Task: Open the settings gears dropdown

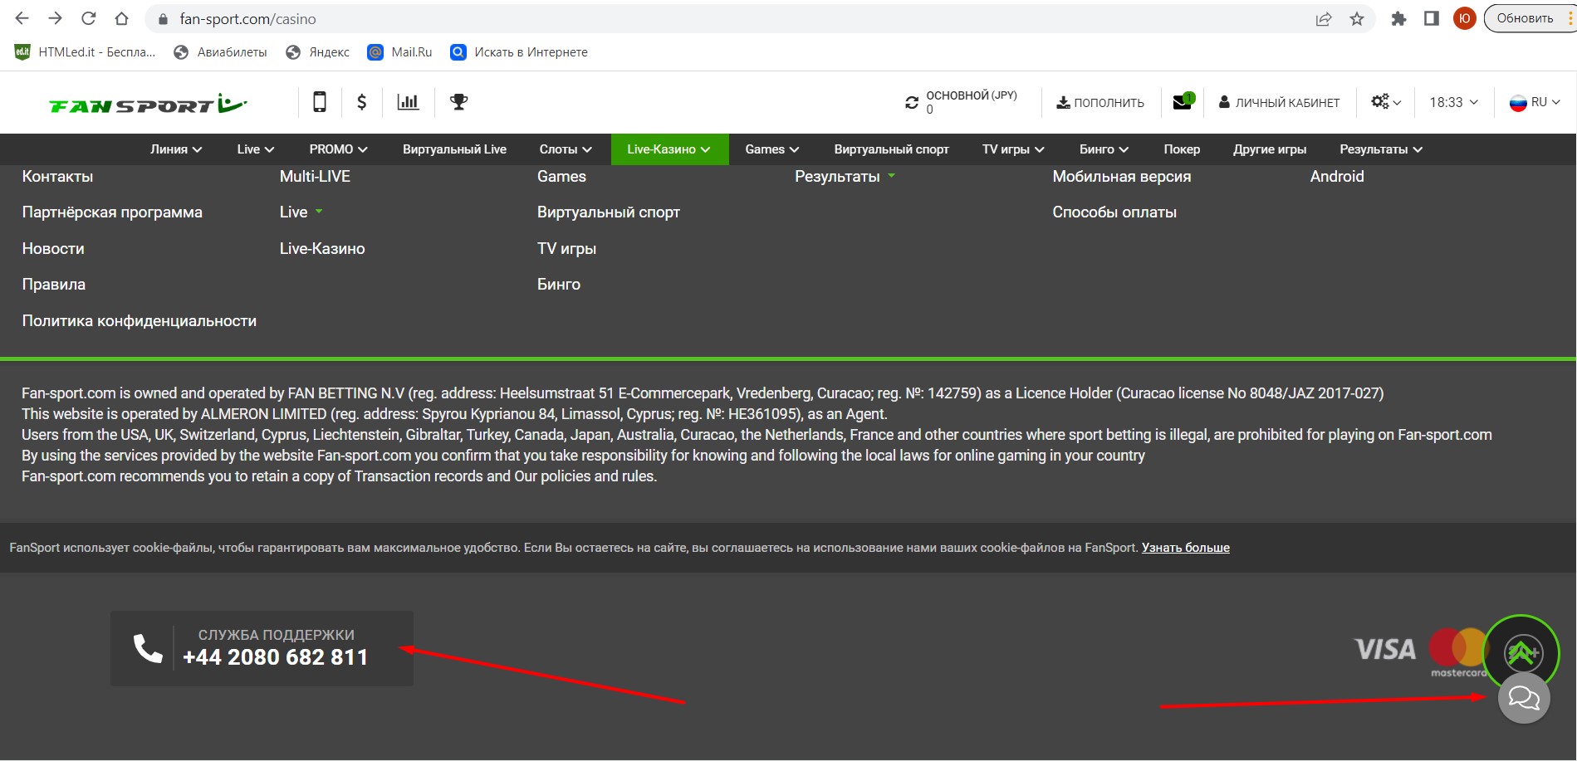Action: tap(1385, 102)
